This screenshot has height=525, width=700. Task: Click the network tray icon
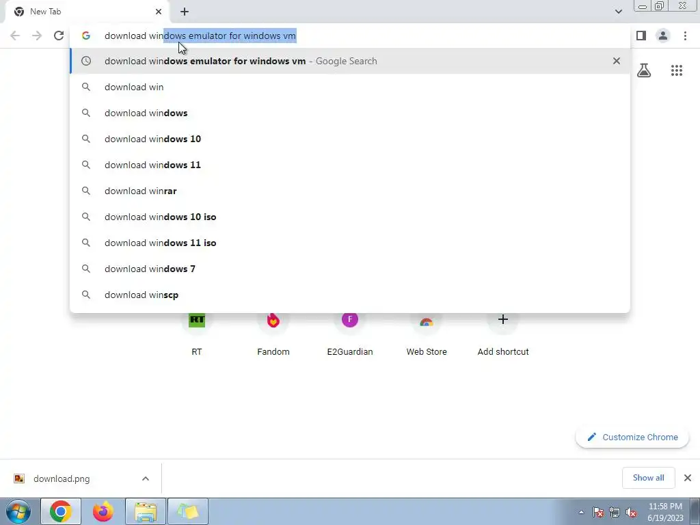coord(615,512)
